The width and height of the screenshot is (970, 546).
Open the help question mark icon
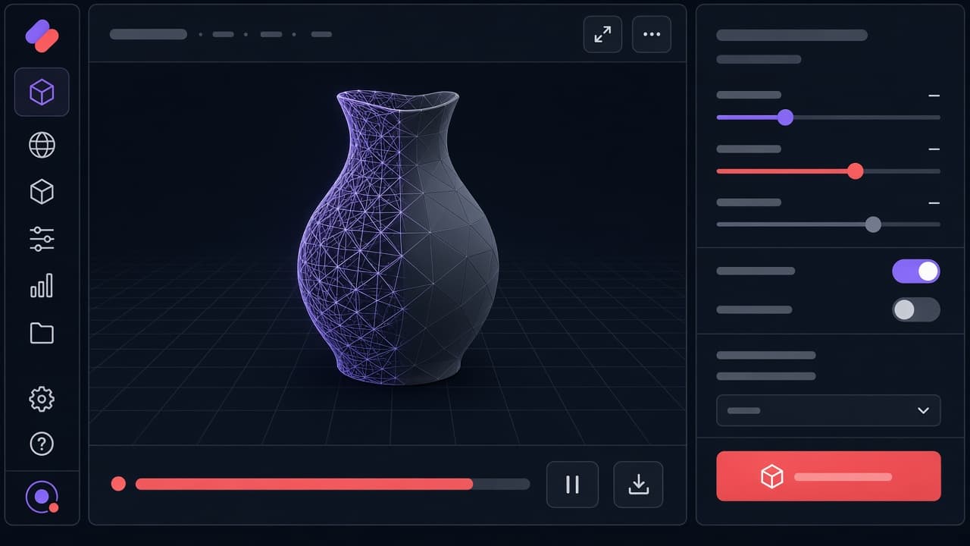tap(42, 444)
